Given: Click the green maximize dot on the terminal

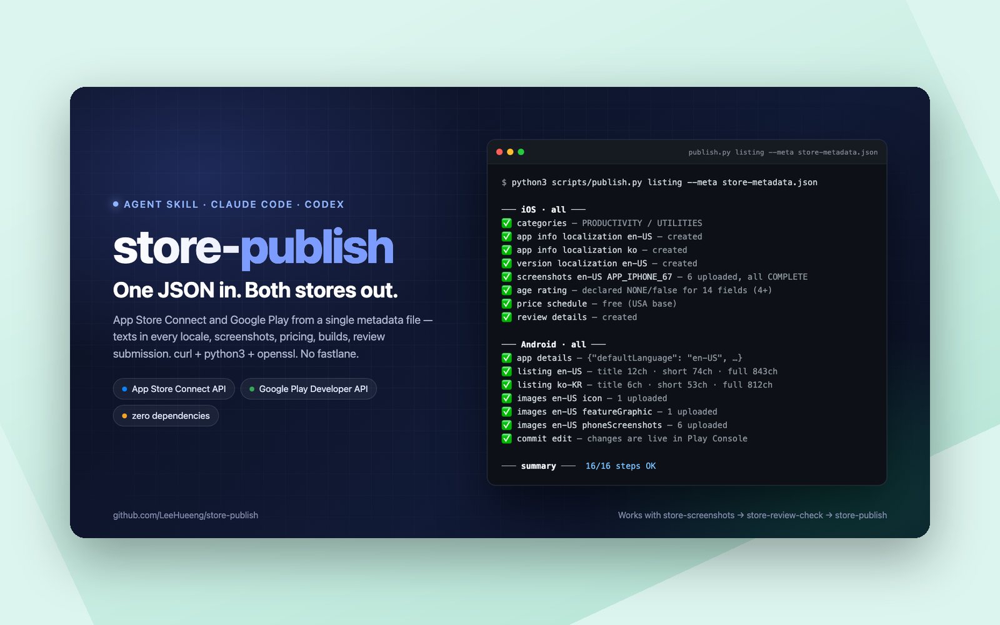Looking at the screenshot, I should (521, 152).
